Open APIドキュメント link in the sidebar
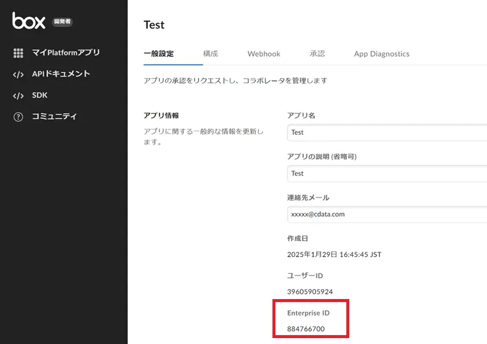487x344 pixels. [61, 74]
